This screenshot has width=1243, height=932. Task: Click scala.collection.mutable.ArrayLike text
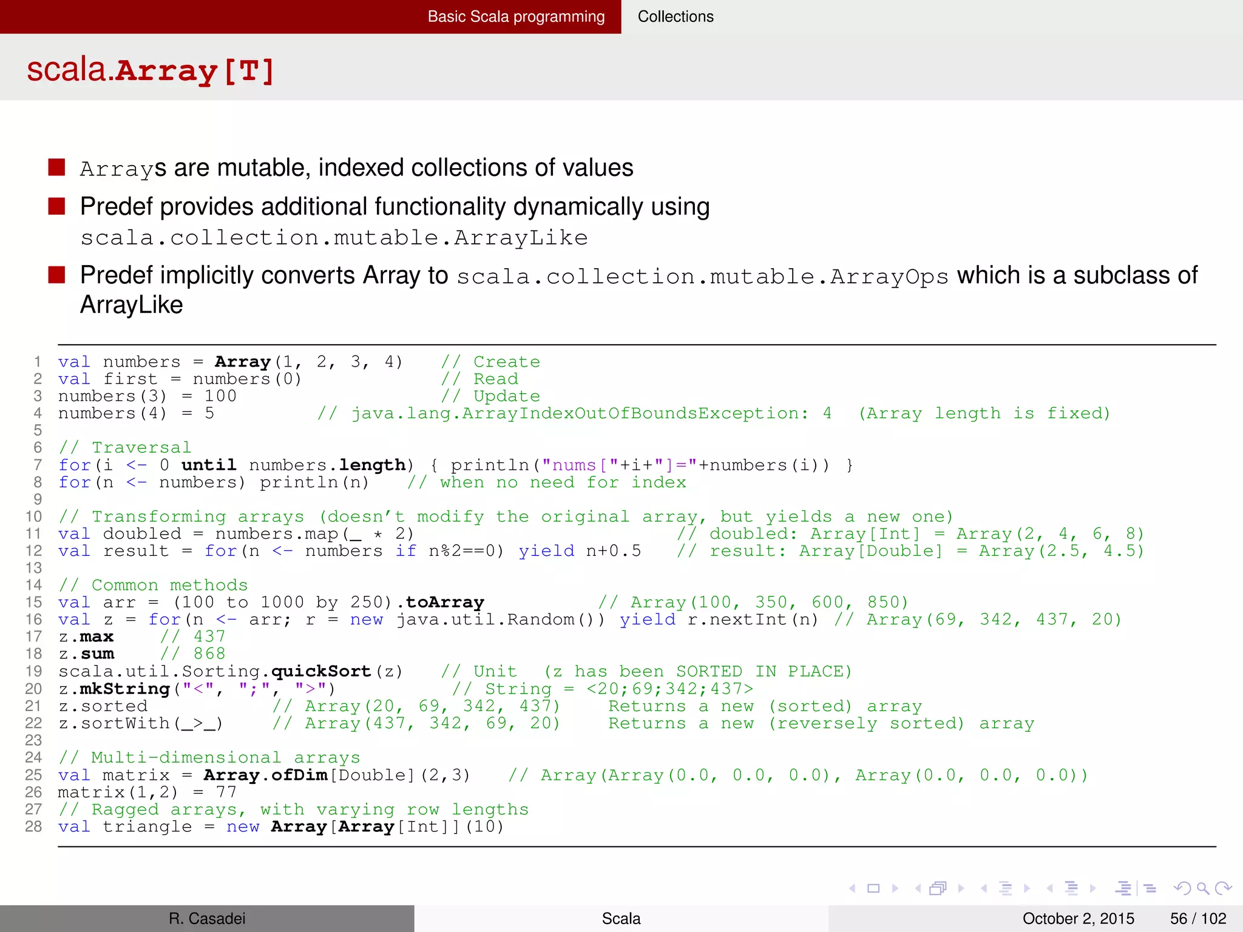click(x=334, y=238)
